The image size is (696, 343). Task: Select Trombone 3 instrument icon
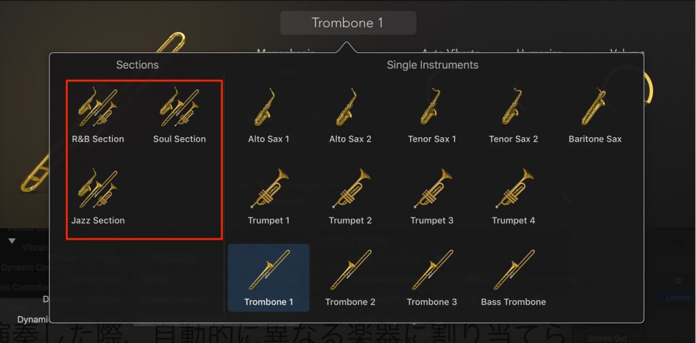(432, 278)
